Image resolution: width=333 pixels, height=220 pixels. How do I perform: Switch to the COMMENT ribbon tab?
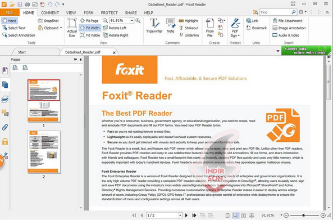(x=50, y=13)
